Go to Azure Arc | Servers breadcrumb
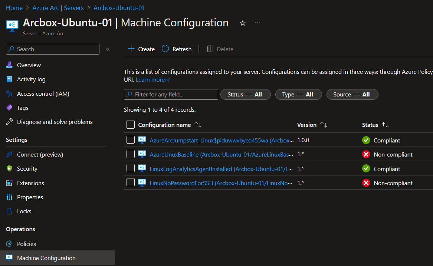 pyautogui.click(x=58, y=8)
